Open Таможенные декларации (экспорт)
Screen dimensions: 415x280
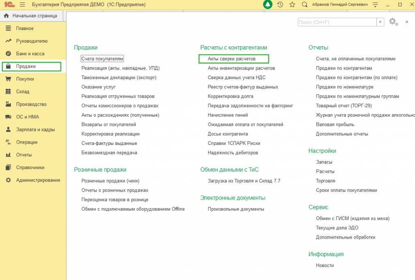[119, 78]
